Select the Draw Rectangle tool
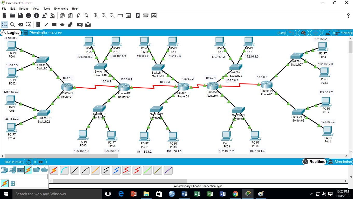This screenshot has width=353, height=199. pos(54,25)
